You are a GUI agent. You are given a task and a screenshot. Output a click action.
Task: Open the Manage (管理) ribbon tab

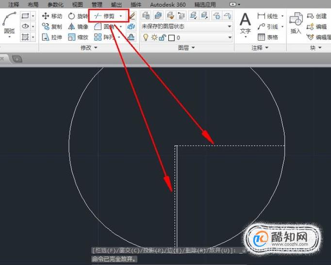tap(97, 4)
